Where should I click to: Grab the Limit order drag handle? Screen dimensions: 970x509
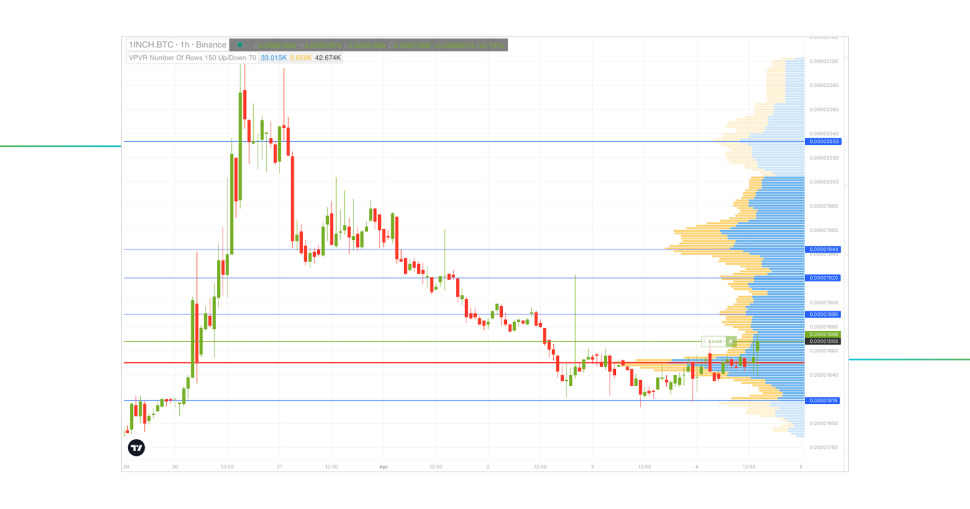(704, 341)
